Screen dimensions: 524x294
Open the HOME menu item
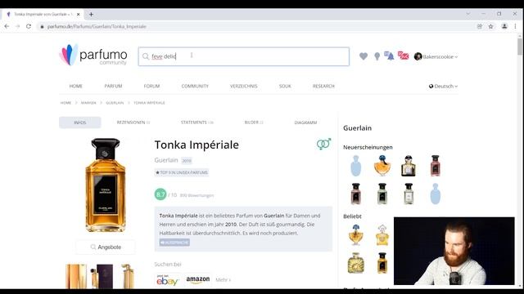(76, 86)
